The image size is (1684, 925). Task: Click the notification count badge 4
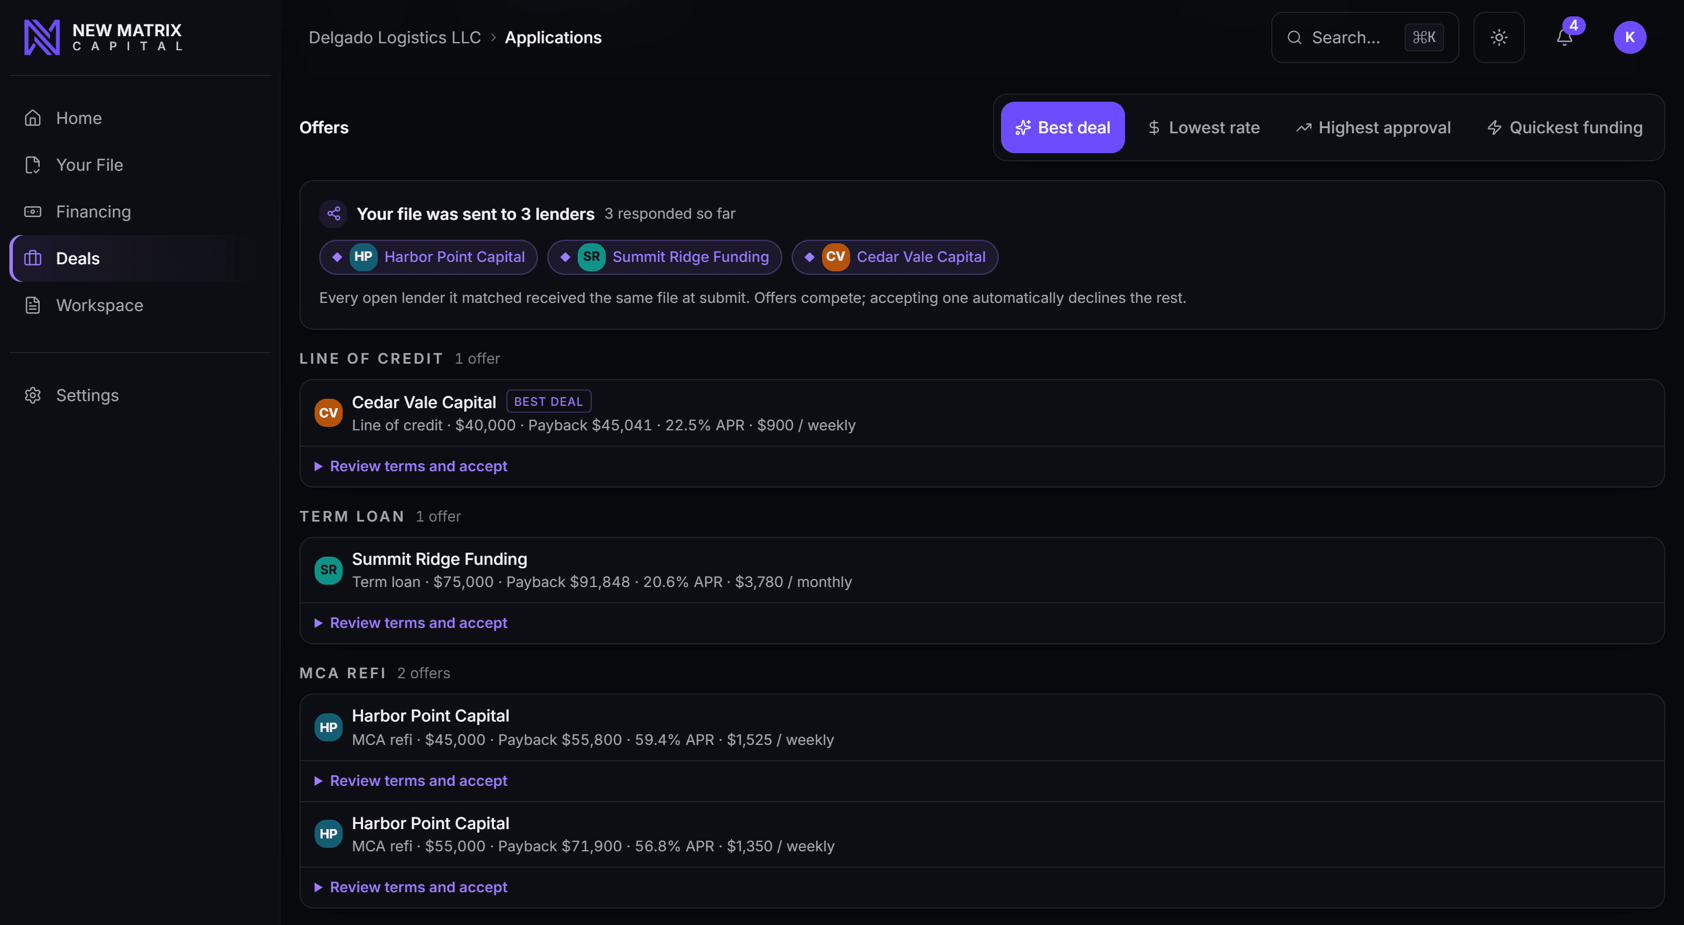click(1573, 25)
